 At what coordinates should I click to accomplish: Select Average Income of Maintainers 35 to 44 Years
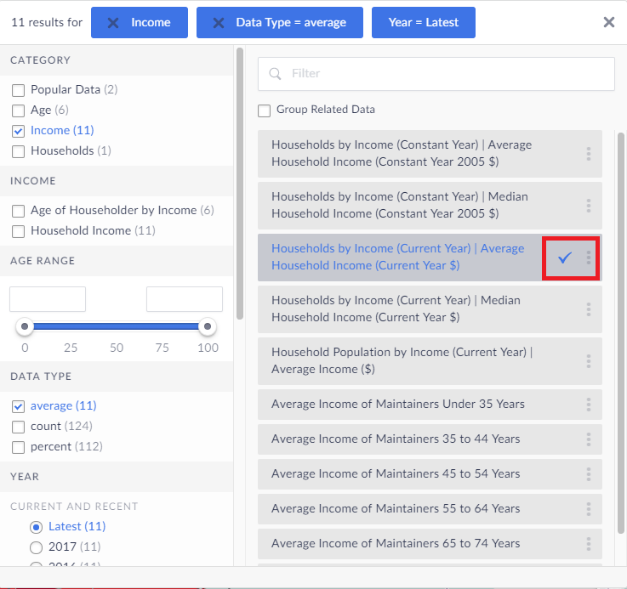tap(396, 439)
